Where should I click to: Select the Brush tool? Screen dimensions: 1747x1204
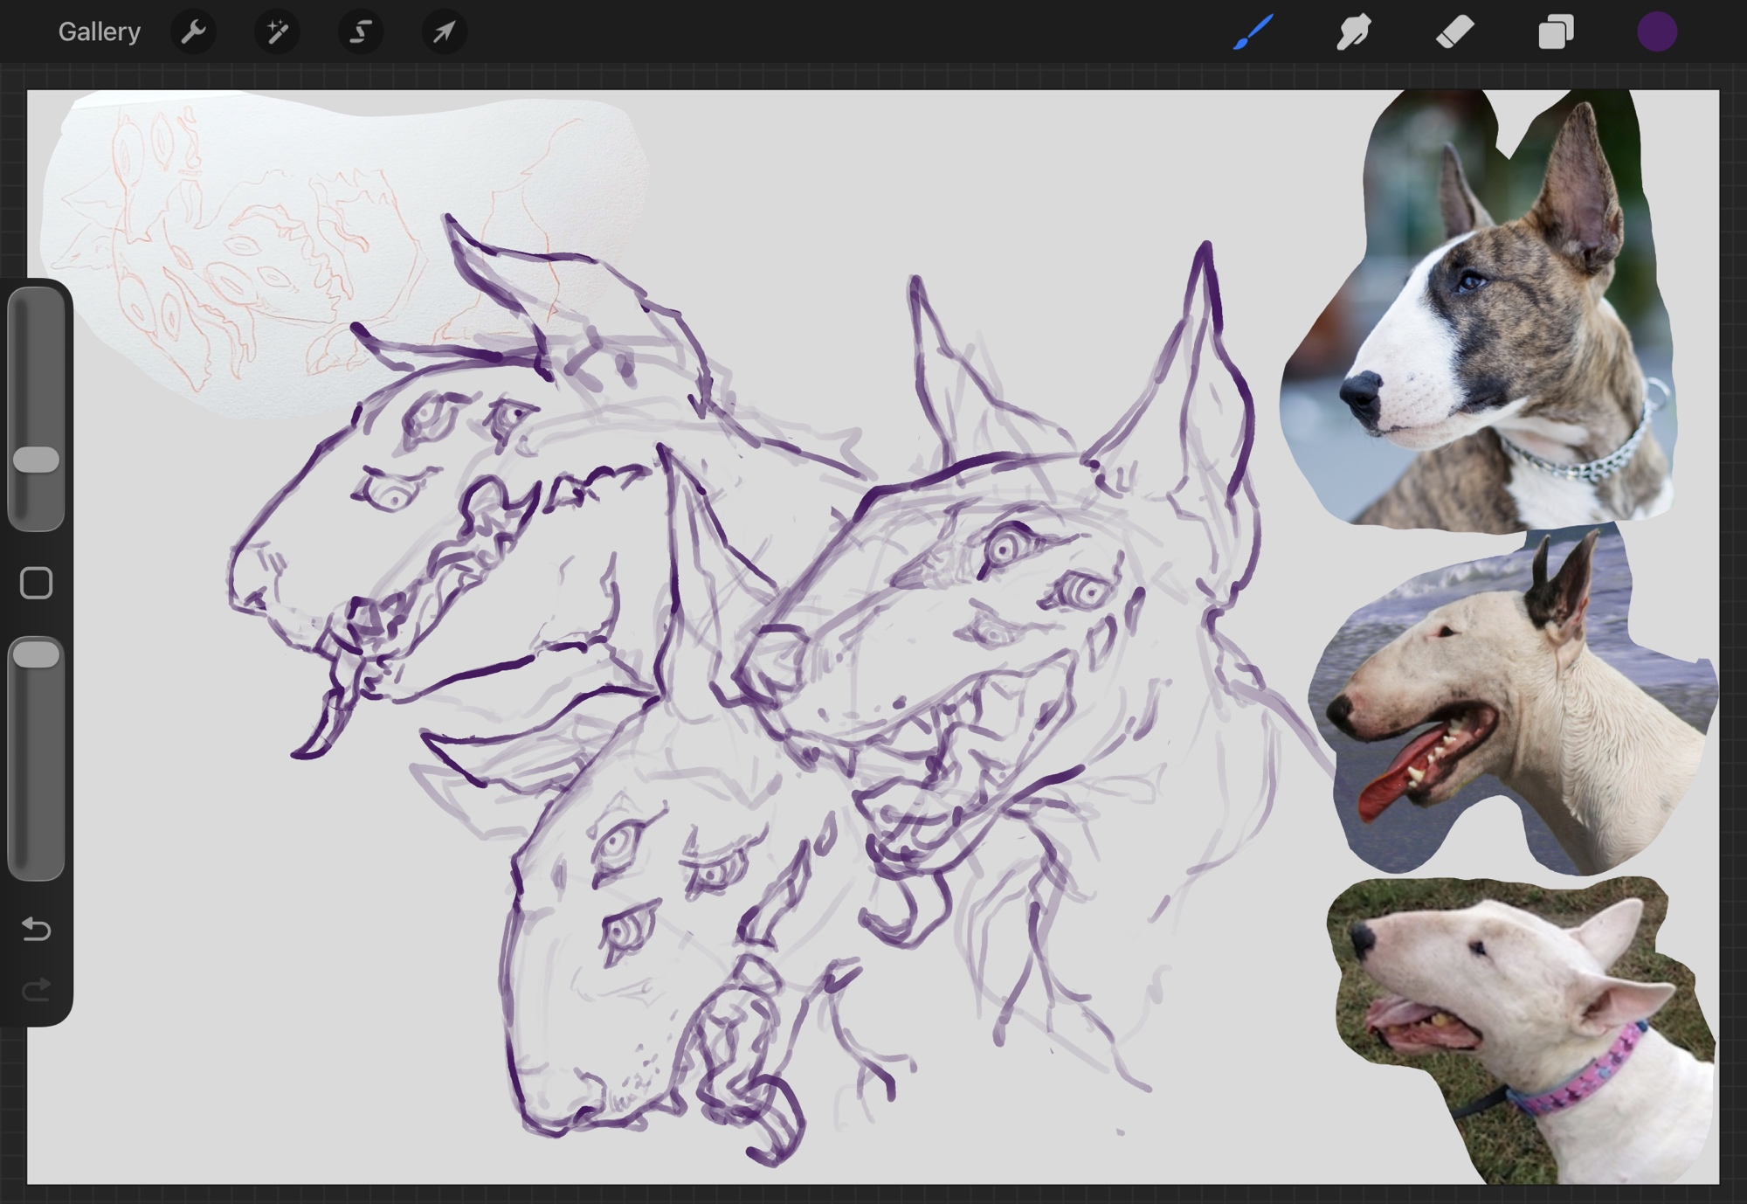(x=1253, y=33)
